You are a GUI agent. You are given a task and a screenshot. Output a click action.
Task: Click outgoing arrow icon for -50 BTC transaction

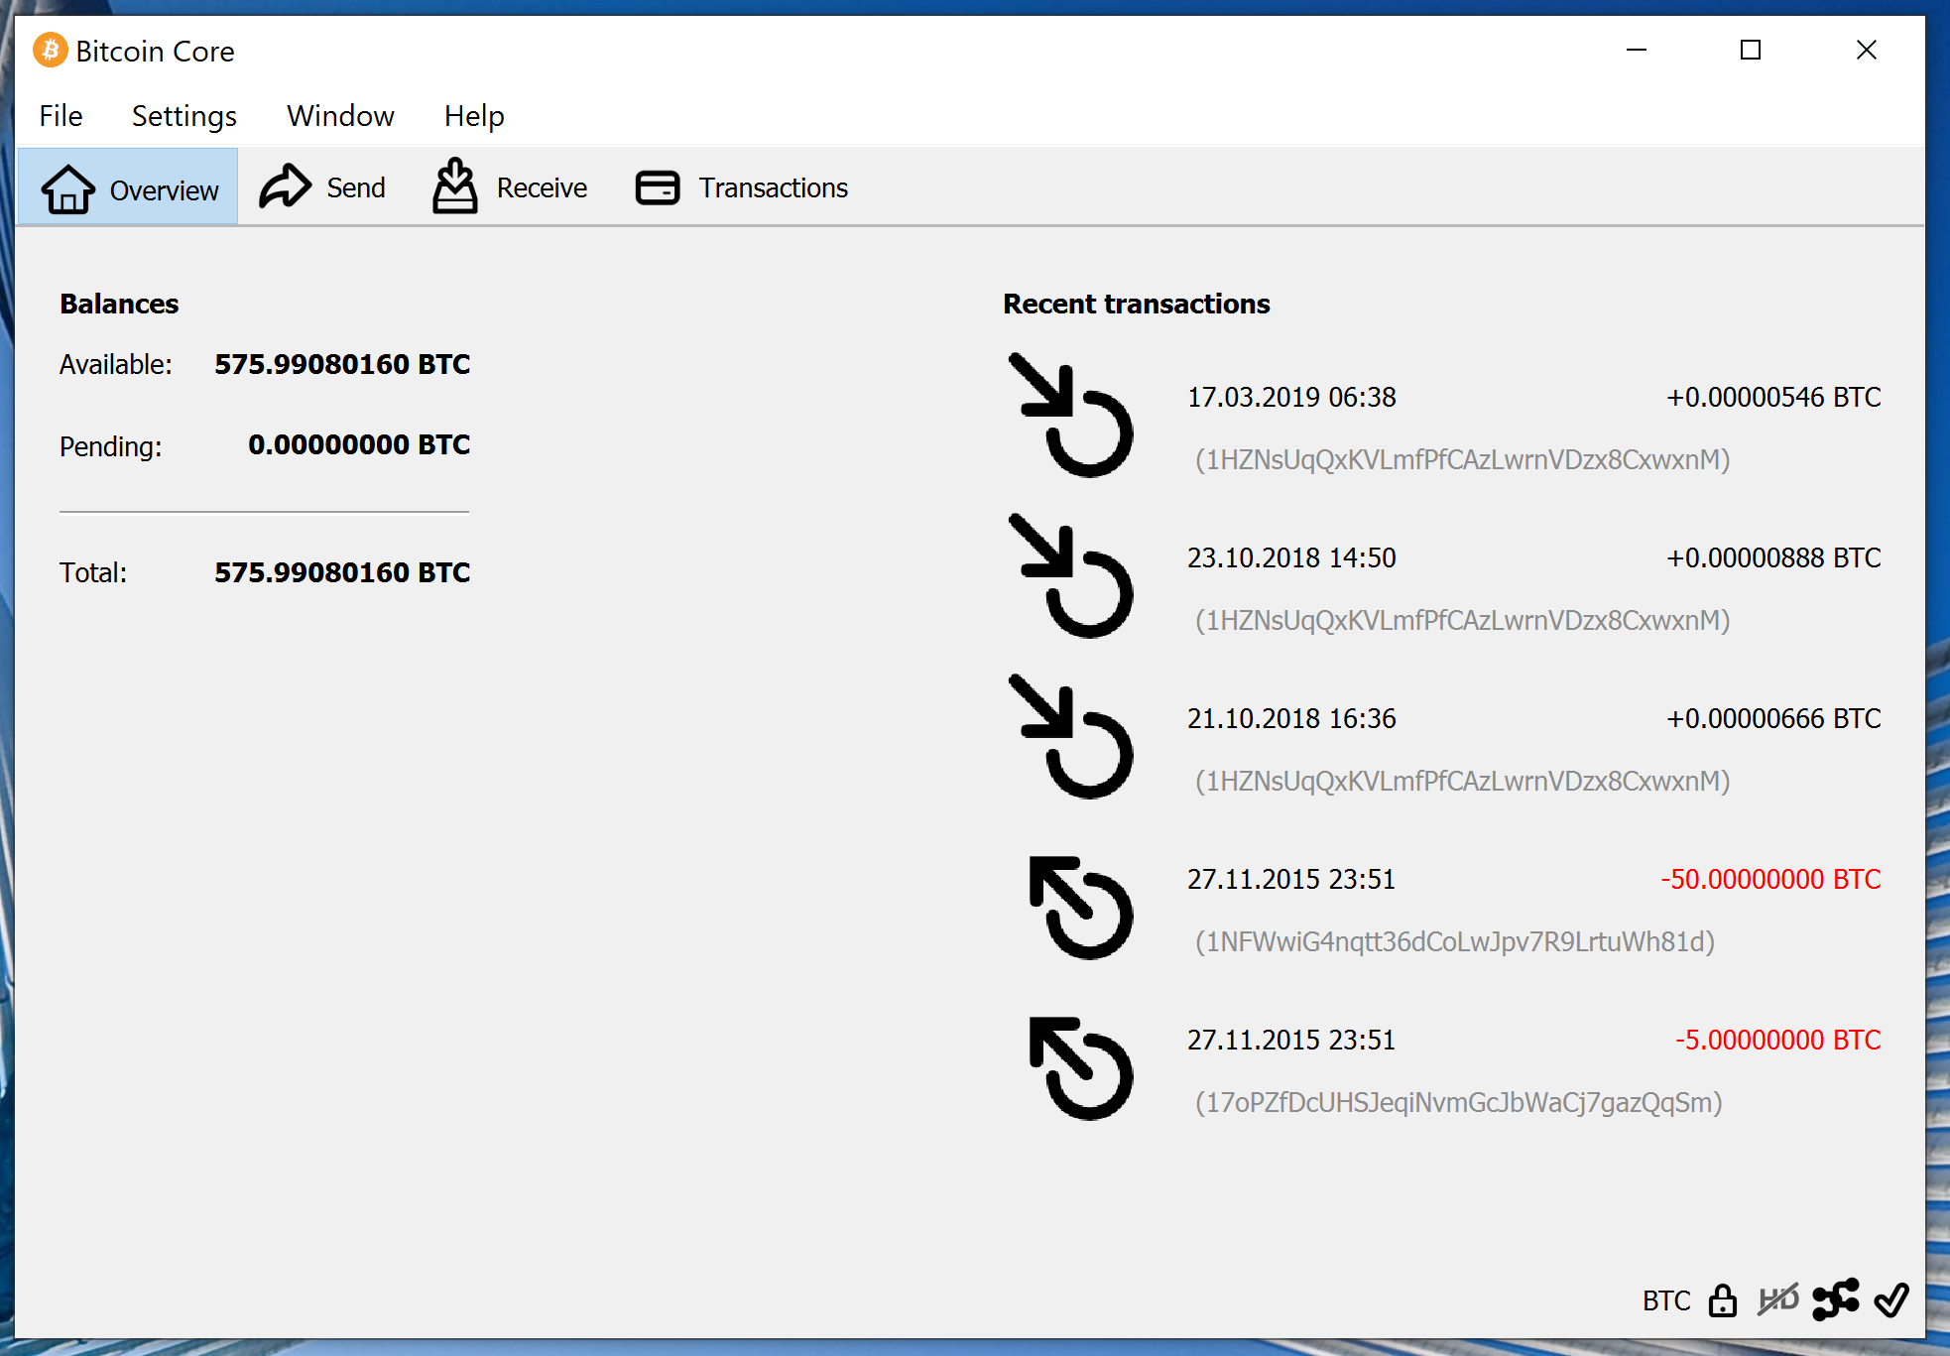1079,908
